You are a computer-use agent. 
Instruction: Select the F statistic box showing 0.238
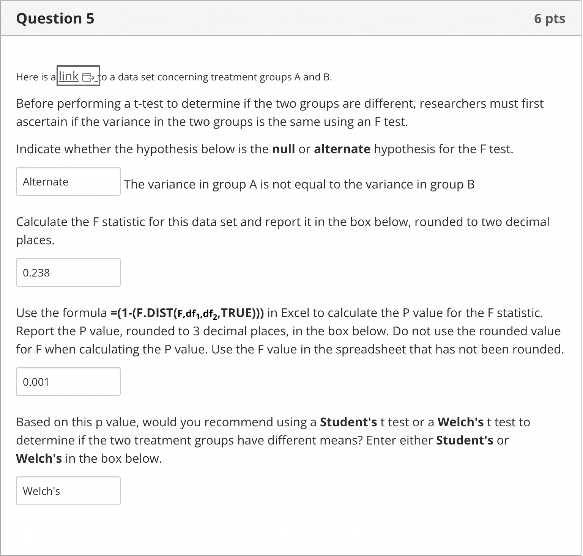click(68, 272)
